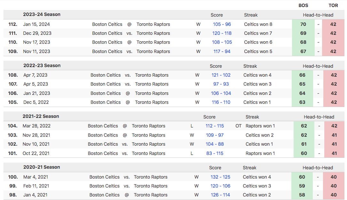Click the 97 - 93 score link
Viewport: 347px width, 200px height.
point(221,84)
